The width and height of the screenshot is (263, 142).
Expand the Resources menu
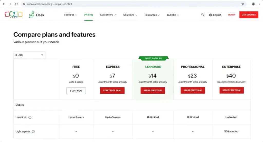pyautogui.click(x=152, y=15)
